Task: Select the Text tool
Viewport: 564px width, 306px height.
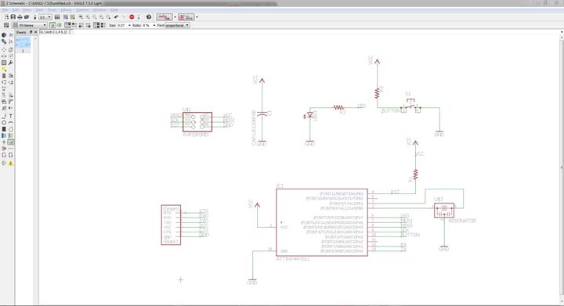Action: 11,116
